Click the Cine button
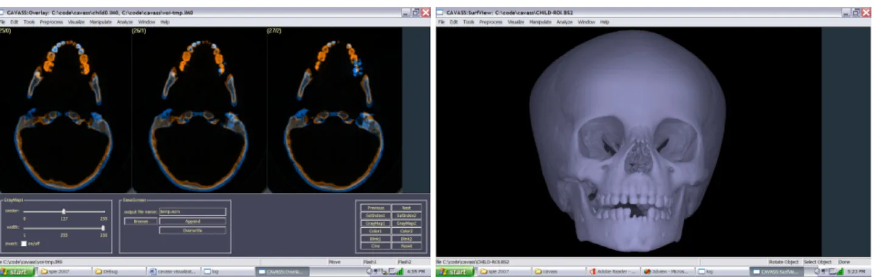Image resolution: width=874 pixels, height=277 pixels. [376, 247]
